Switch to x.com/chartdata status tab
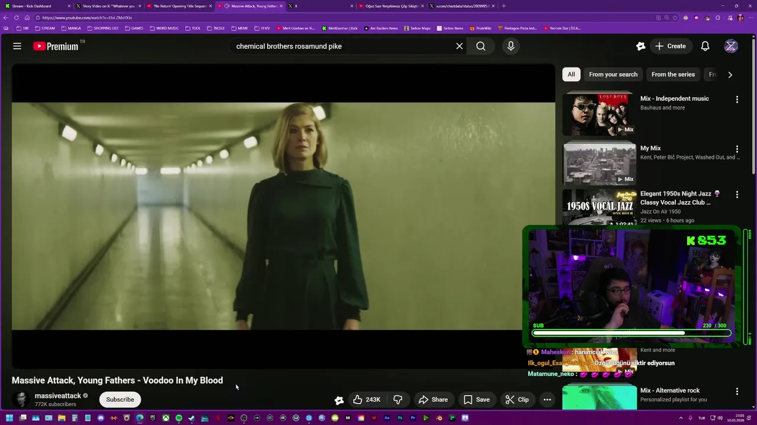Image resolution: width=757 pixels, height=425 pixels. [463, 6]
